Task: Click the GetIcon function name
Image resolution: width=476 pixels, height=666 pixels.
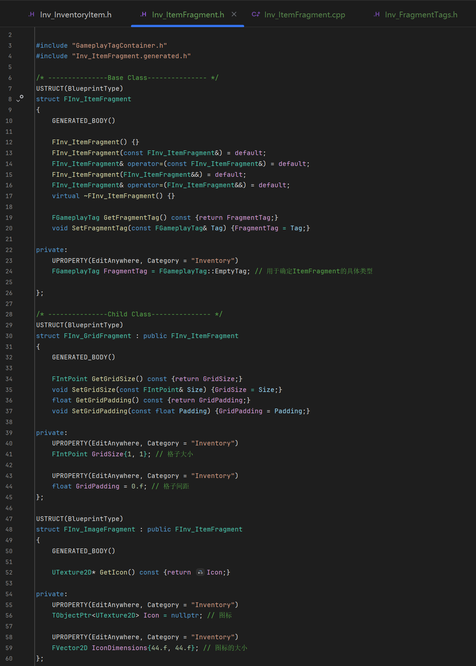Action: (x=113, y=572)
